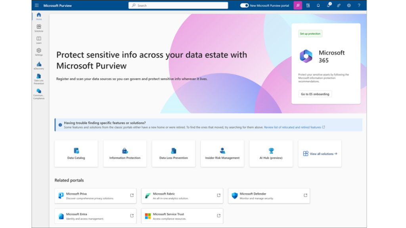Click external link icon on Microsoft Entra
The height and width of the screenshot is (228, 406).
(x=132, y=216)
